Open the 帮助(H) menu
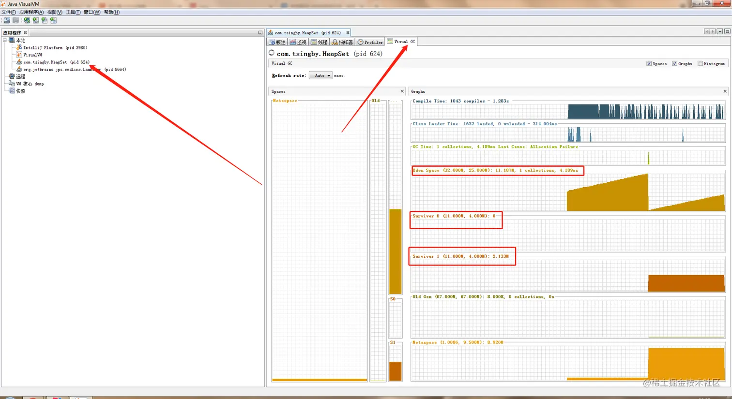 (x=112, y=12)
